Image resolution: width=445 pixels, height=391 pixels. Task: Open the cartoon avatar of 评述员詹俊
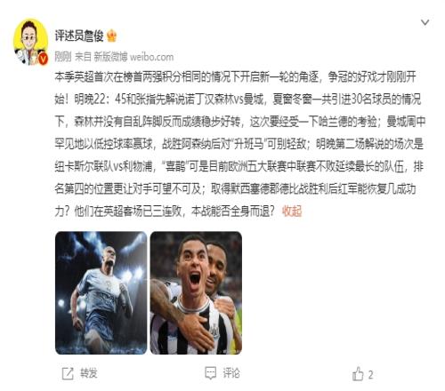point(30,42)
